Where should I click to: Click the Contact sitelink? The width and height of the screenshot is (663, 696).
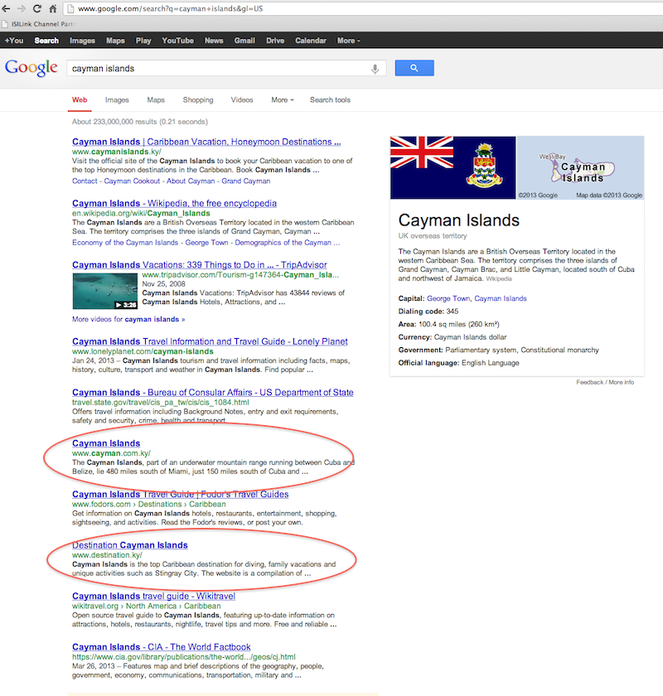point(85,181)
